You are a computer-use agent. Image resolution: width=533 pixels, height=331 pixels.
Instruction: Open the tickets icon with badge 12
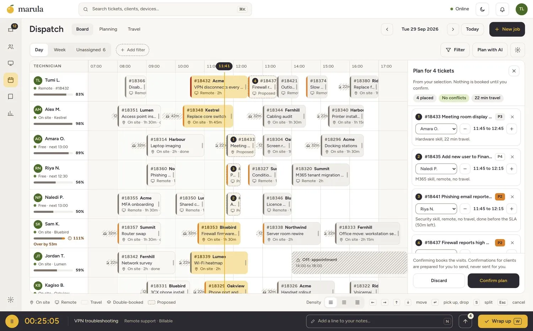click(11, 30)
